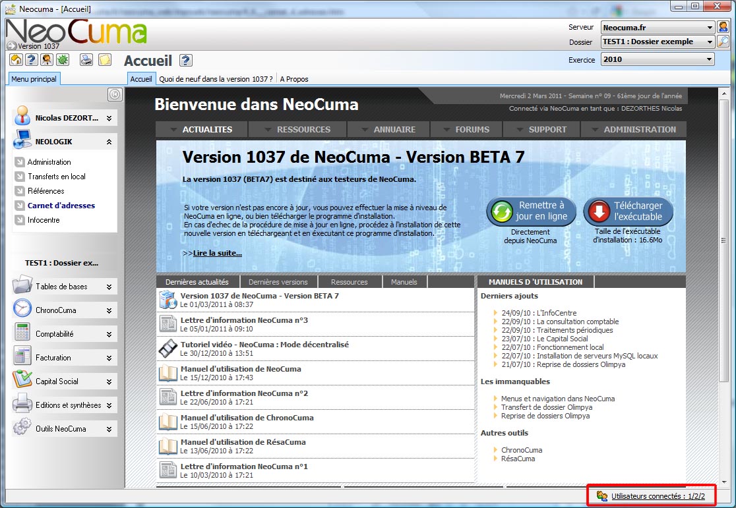Collapse the NEOLOGIK section chevron
The image size is (736, 508).
(109, 142)
